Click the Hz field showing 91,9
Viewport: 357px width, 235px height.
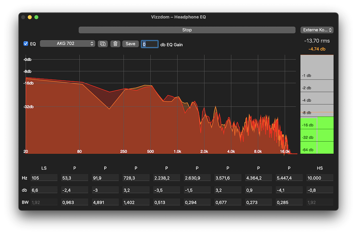coord(105,178)
